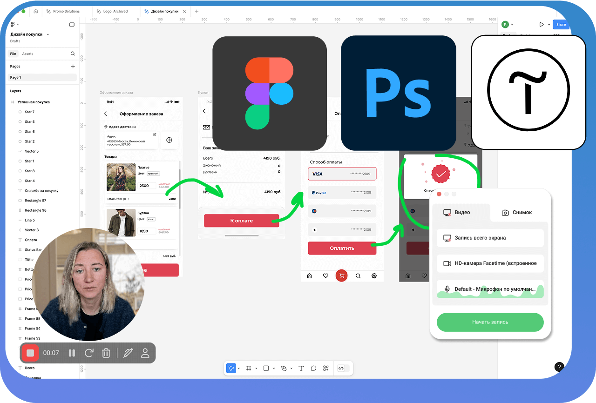Click the Начать запись button

(x=490, y=322)
